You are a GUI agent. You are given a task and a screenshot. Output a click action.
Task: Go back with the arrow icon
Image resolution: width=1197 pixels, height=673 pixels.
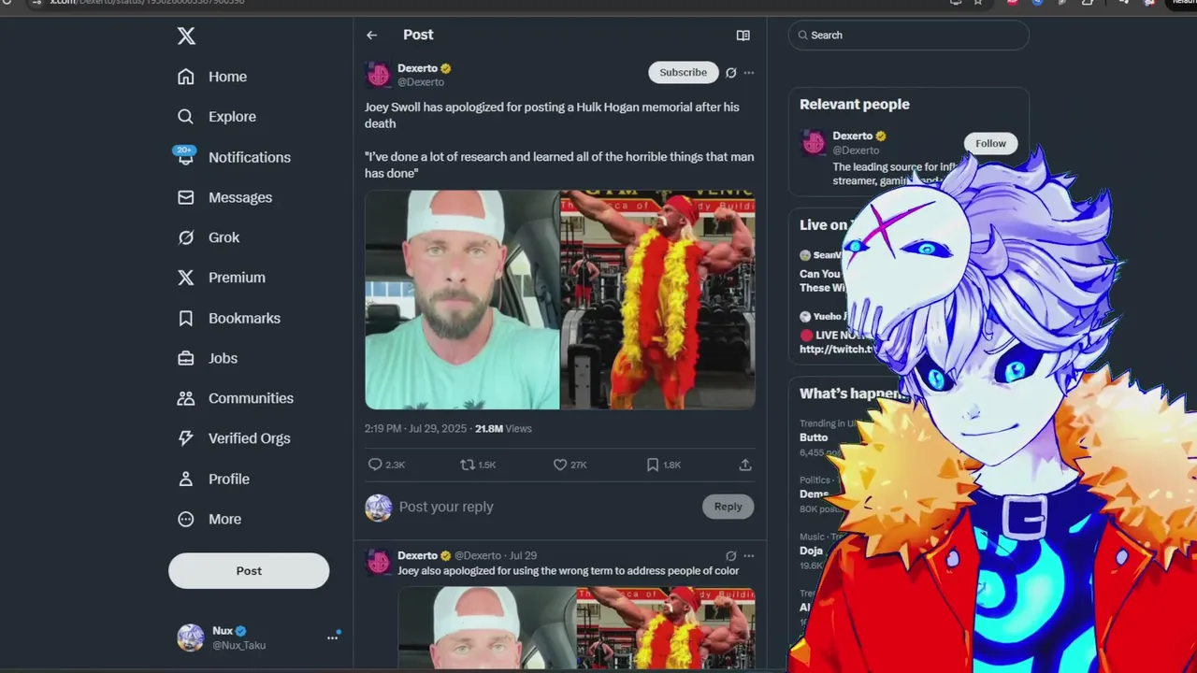pyautogui.click(x=372, y=35)
